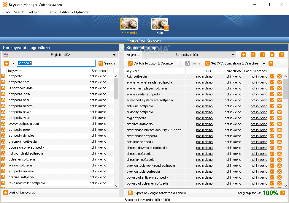Add 'hotspot shield softpedia' keyword icon
The width and height of the screenshot is (289, 203).
pos(3,153)
